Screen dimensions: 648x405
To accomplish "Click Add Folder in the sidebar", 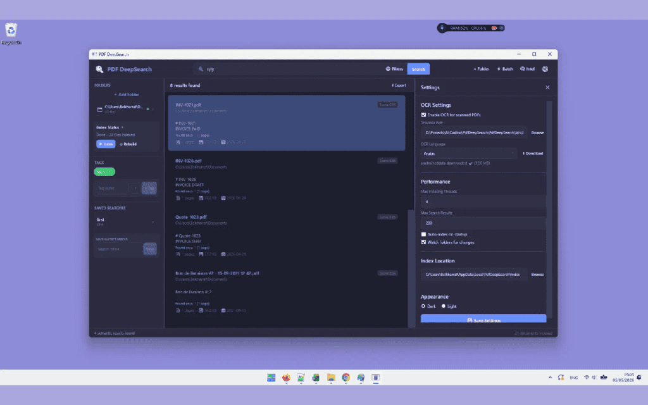I will click(x=127, y=95).
